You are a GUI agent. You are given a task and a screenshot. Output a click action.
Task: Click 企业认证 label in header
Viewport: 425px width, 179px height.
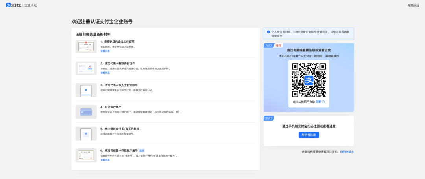[31, 5]
